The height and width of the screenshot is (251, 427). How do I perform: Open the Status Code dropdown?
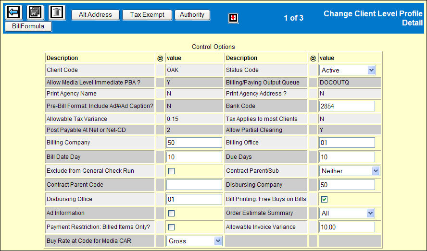[348, 70]
